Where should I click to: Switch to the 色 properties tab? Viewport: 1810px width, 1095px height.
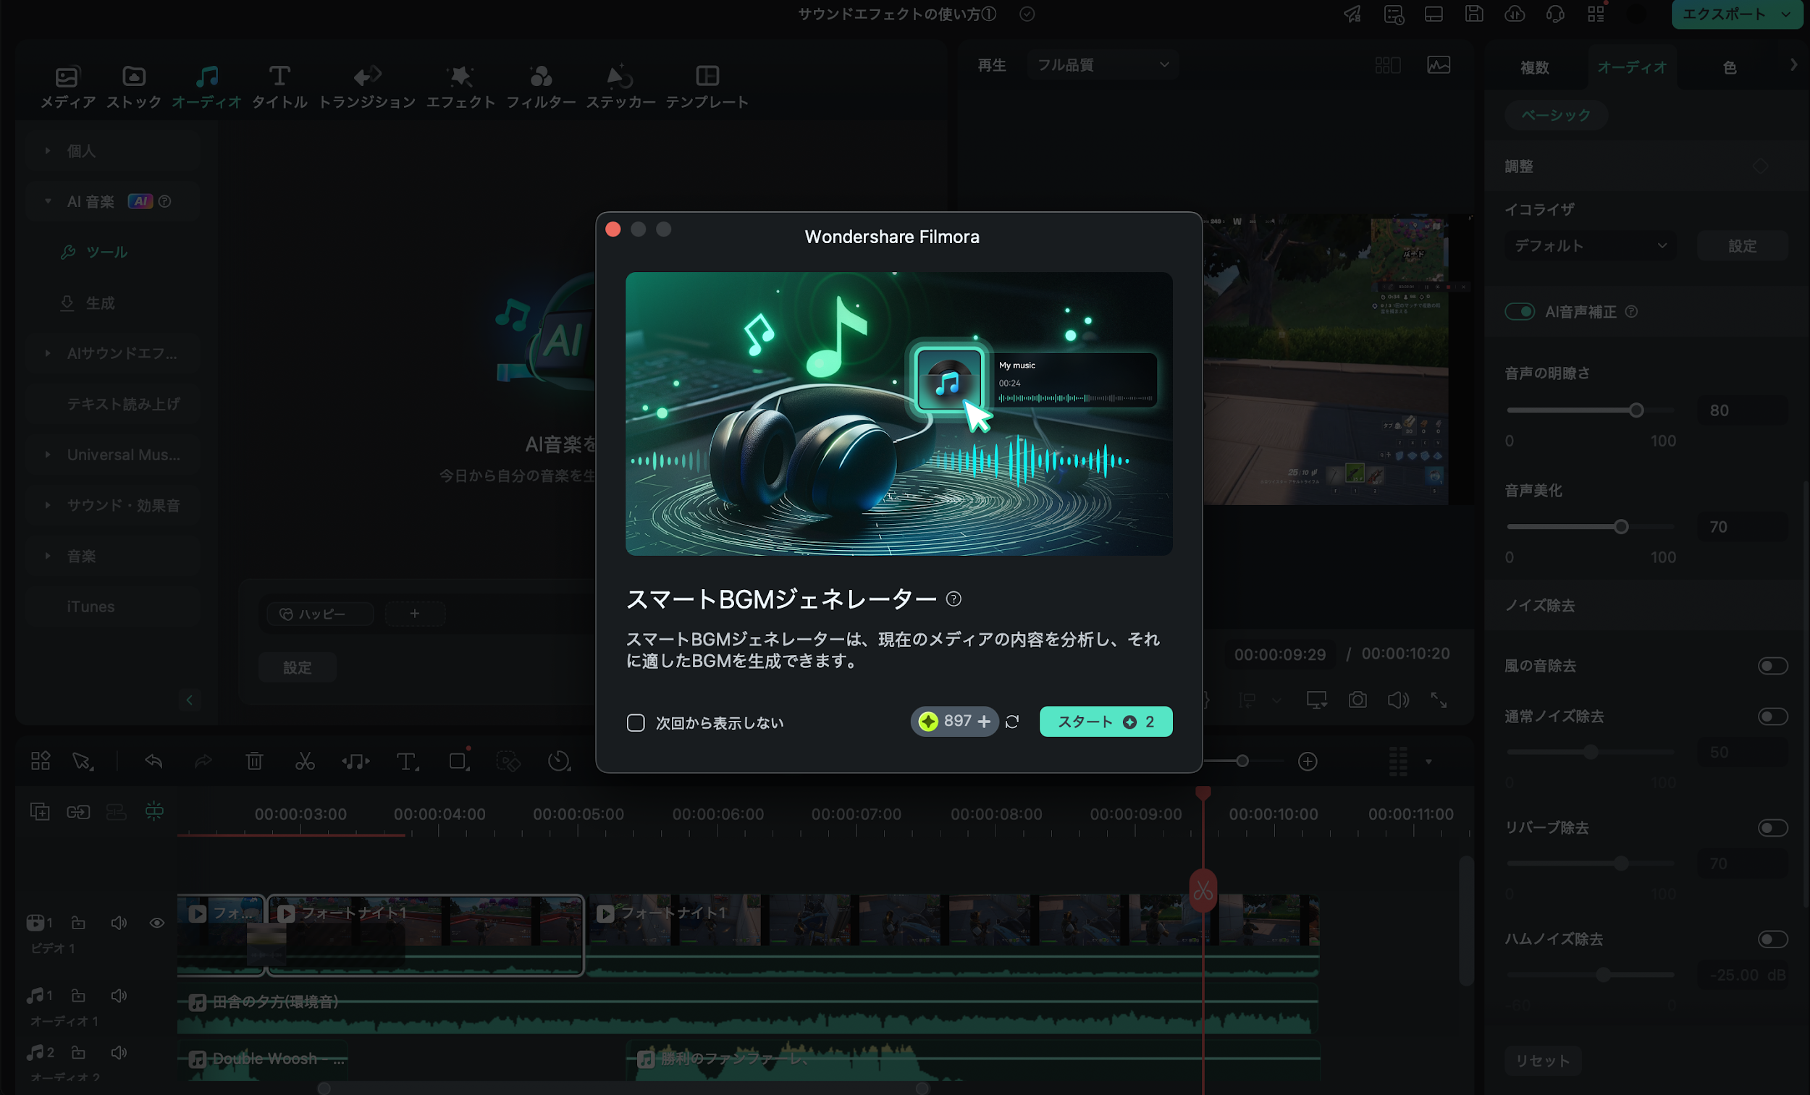[x=1729, y=67]
